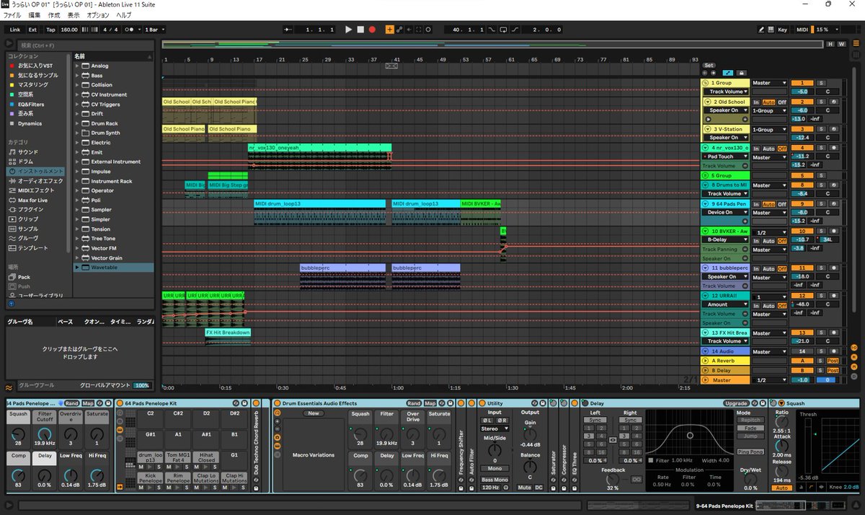Click the Upgrade button on Delay
This screenshot has height=515, width=865.
click(x=735, y=403)
